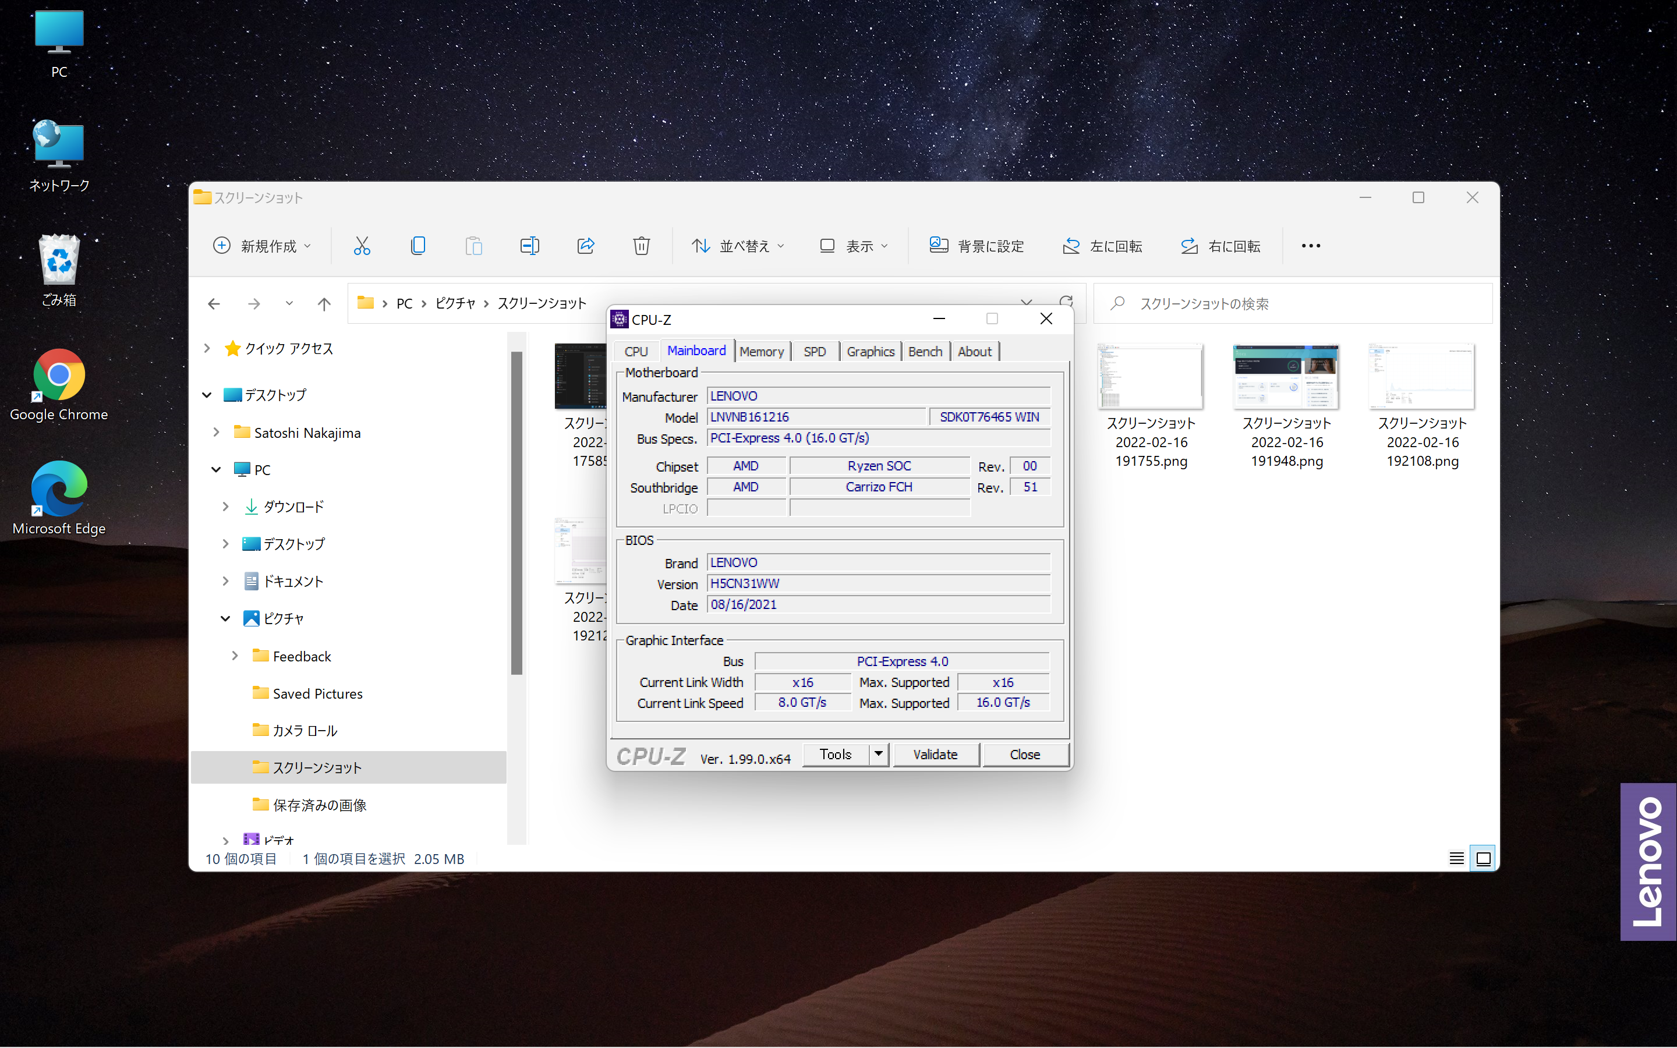1677x1048 pixels.
Task: Open the ごみ箱 recycle bin icon
Action: click(59, 270)
